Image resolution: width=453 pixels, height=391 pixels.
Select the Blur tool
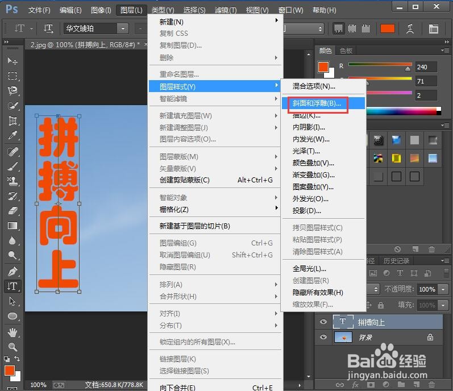(12, 240)
